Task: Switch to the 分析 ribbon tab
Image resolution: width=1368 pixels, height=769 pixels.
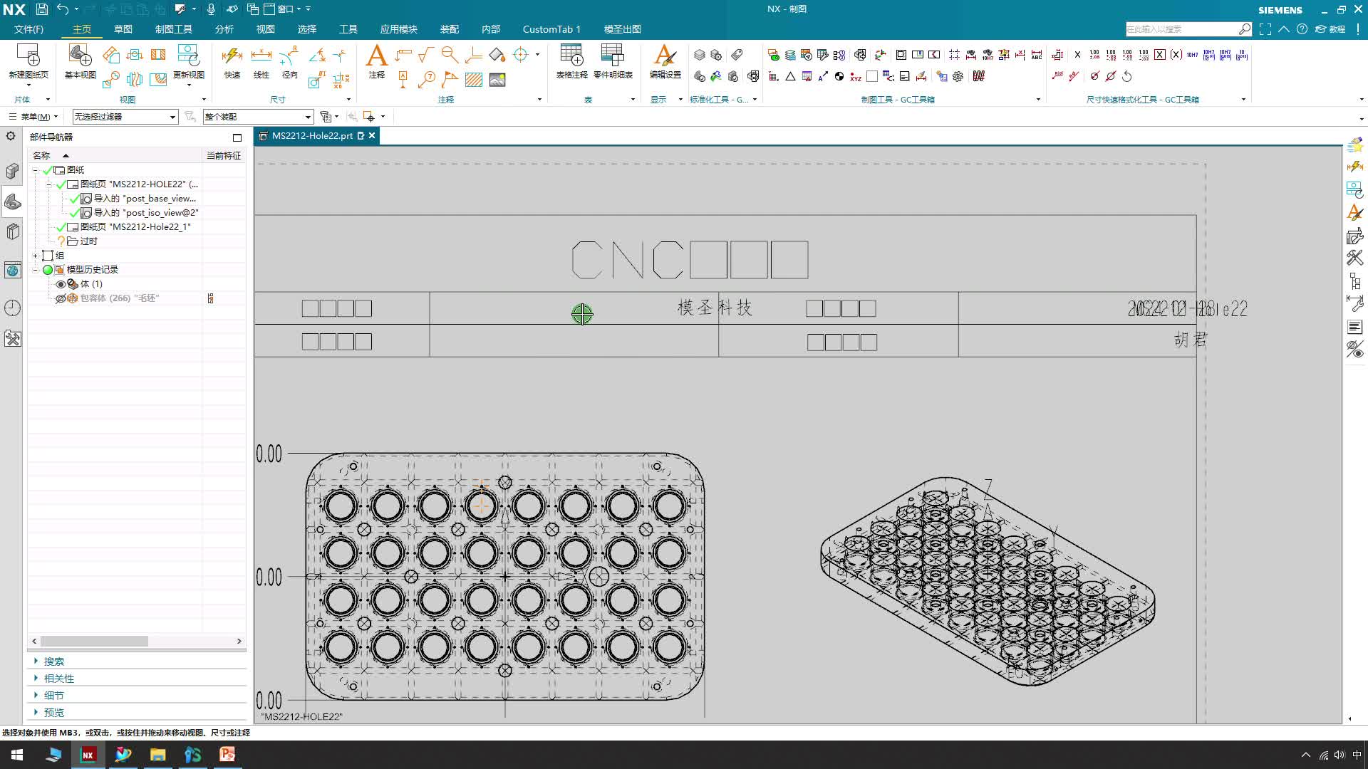Action: pyautogui.click(x=224, y=29)
